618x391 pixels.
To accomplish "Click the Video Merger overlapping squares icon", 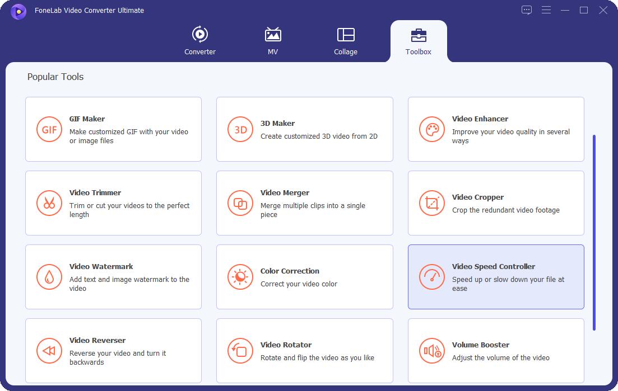I will click(x=240, y=204).
